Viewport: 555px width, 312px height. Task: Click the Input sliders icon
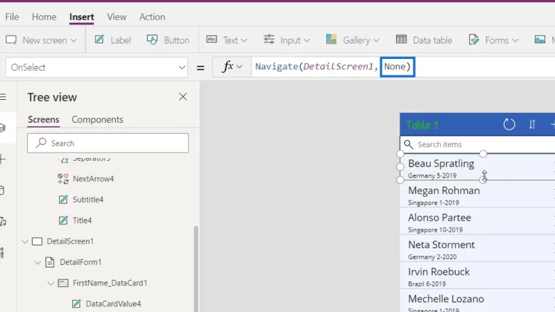(x=269, y=40)
